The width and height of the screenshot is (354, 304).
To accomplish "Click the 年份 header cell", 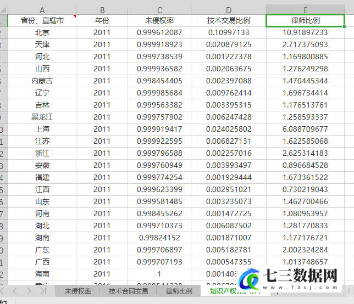I will (x=102, y=20).
